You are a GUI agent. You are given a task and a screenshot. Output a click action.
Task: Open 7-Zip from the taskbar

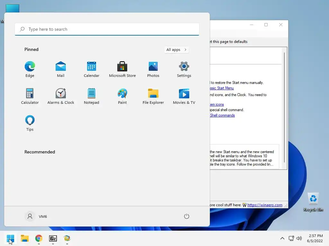tap(53, 238)
